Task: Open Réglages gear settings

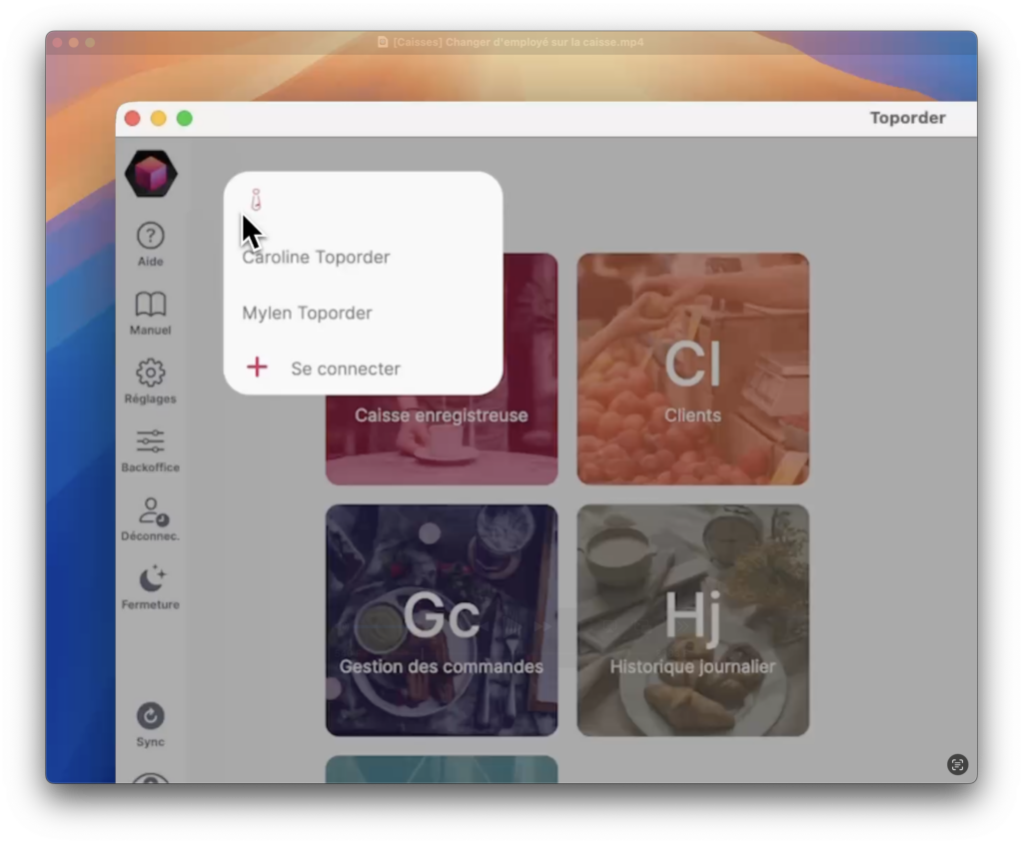Action: point(150,374)
